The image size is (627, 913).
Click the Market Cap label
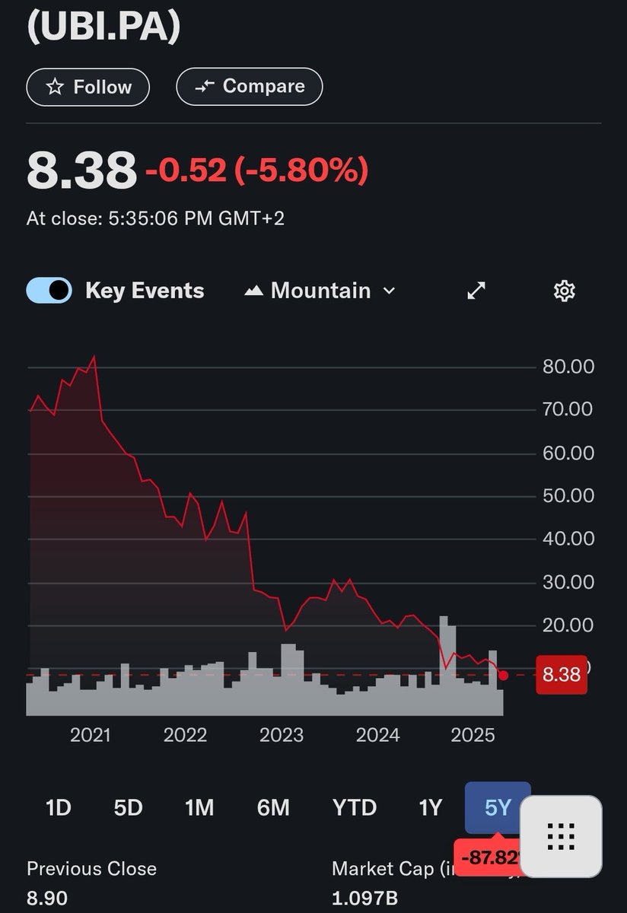click(x=395, y=869)
